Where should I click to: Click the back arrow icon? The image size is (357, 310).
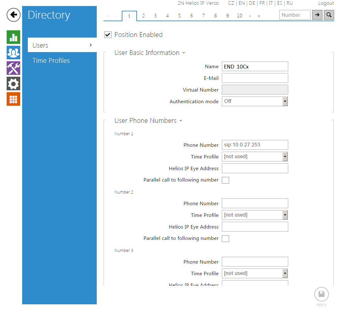(x=14, y=15)
